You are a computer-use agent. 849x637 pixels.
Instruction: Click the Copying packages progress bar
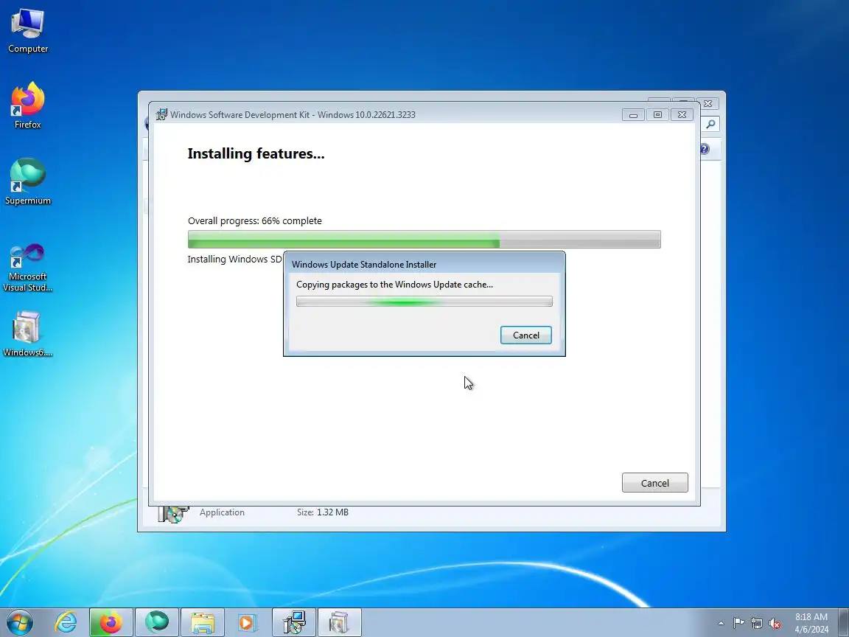(x=424, y=301)
